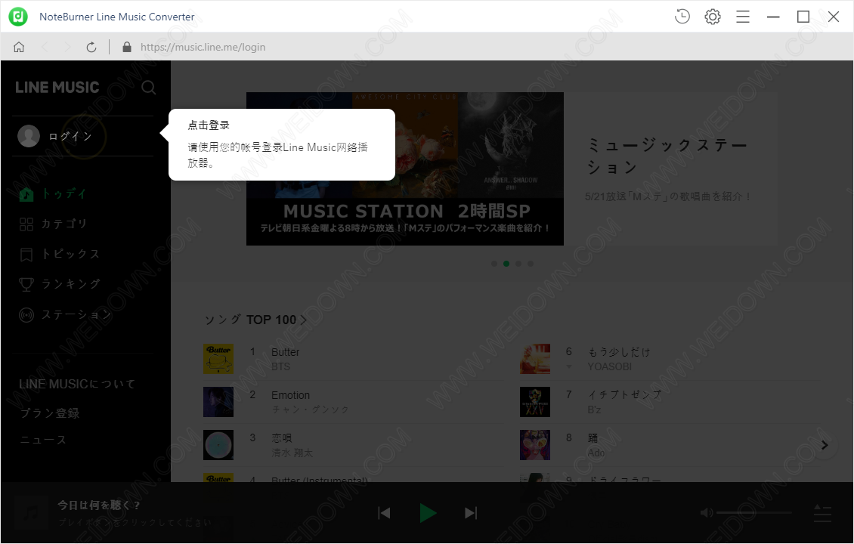Click the ログイン login link
The image size is (854, 544).
[x=70, y=136]
